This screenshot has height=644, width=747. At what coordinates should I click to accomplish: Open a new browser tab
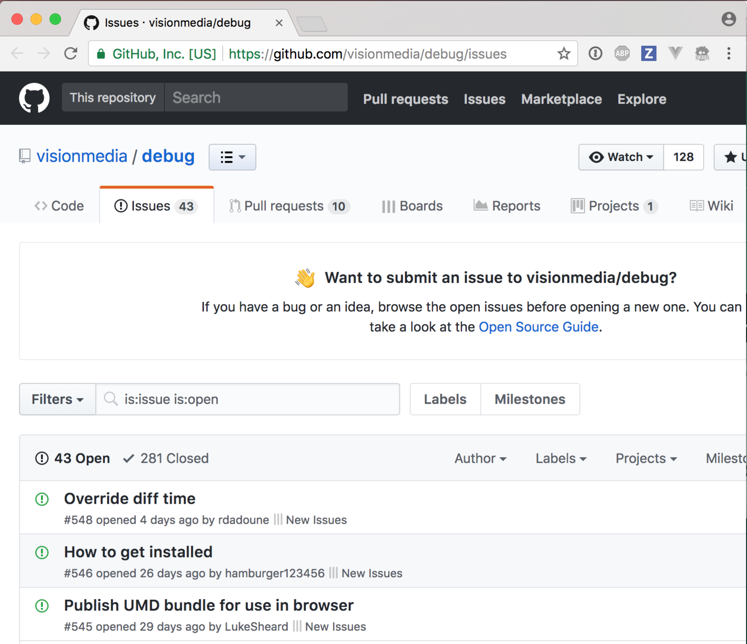coord(311,23)
